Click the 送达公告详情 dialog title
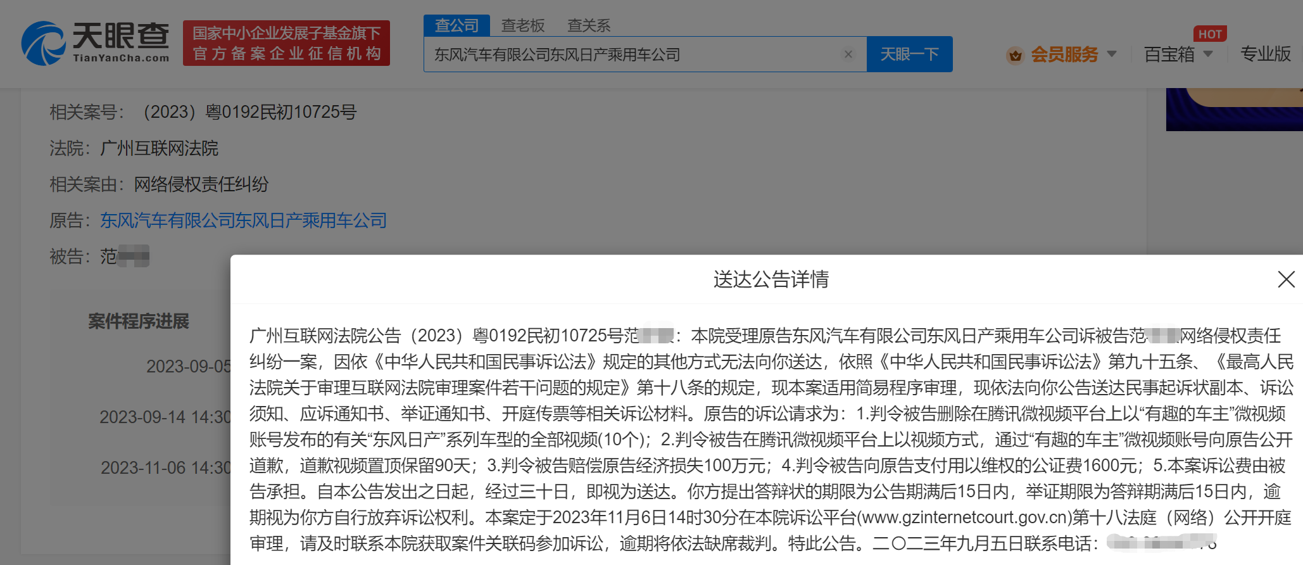This screenshot has width=1303, height=565. pyautogui.click(x=771, y=279)
